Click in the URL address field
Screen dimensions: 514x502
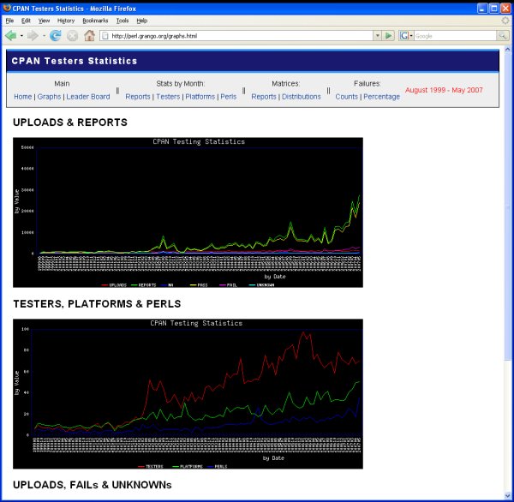[x=240, y=36]
